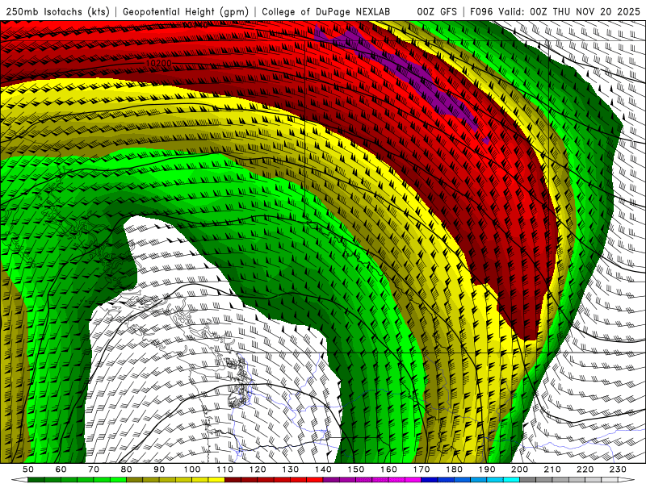
Task: Select the bright red swatch before 140
Action: (x=315, y=480)
